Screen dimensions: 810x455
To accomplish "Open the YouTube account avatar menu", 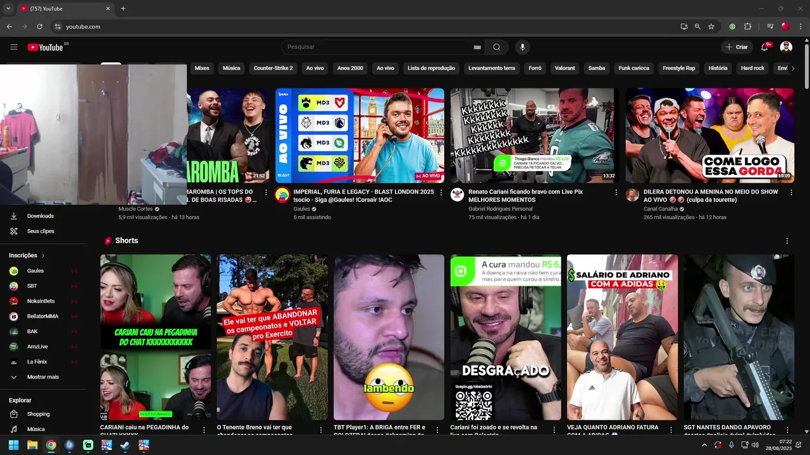I will tap(786, 47).
